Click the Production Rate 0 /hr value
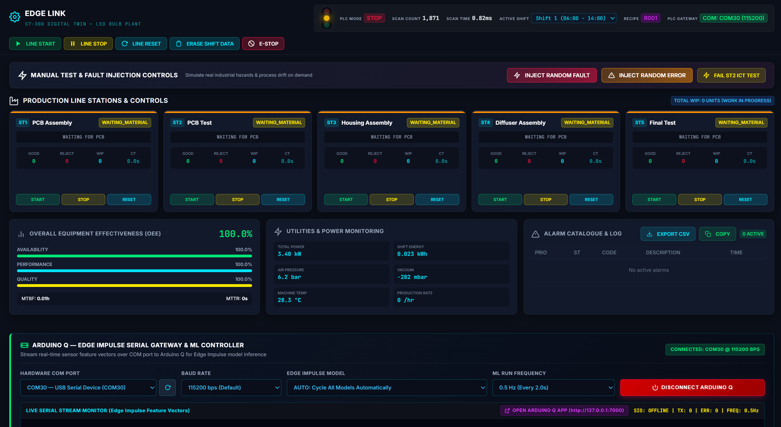 coord(405,300)
